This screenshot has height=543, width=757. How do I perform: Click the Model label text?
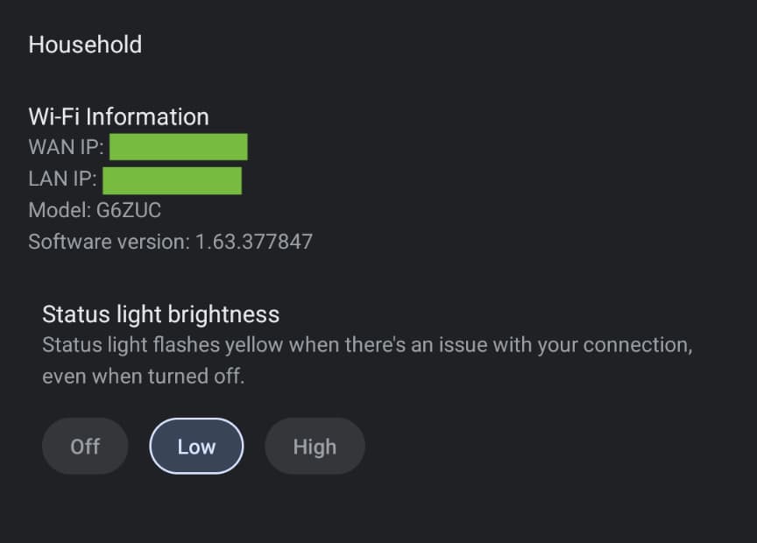(x=59, y=210)
